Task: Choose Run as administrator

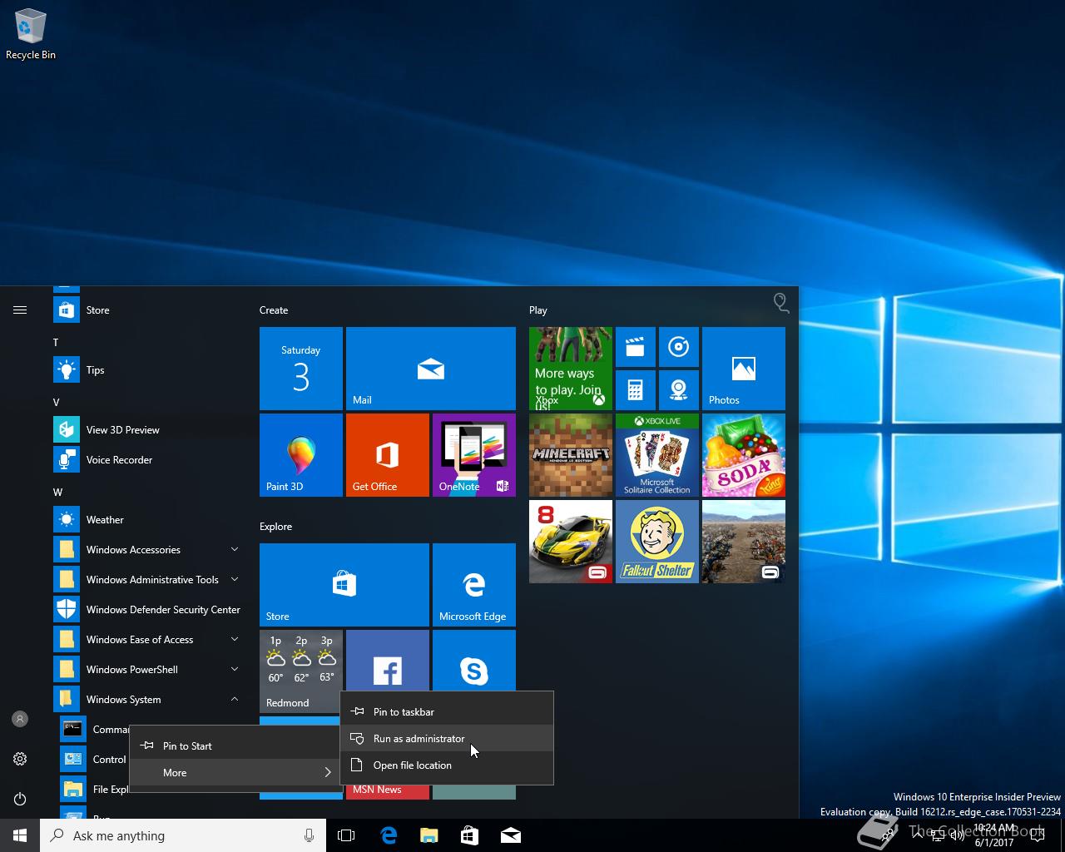Action: pos(447,739)
